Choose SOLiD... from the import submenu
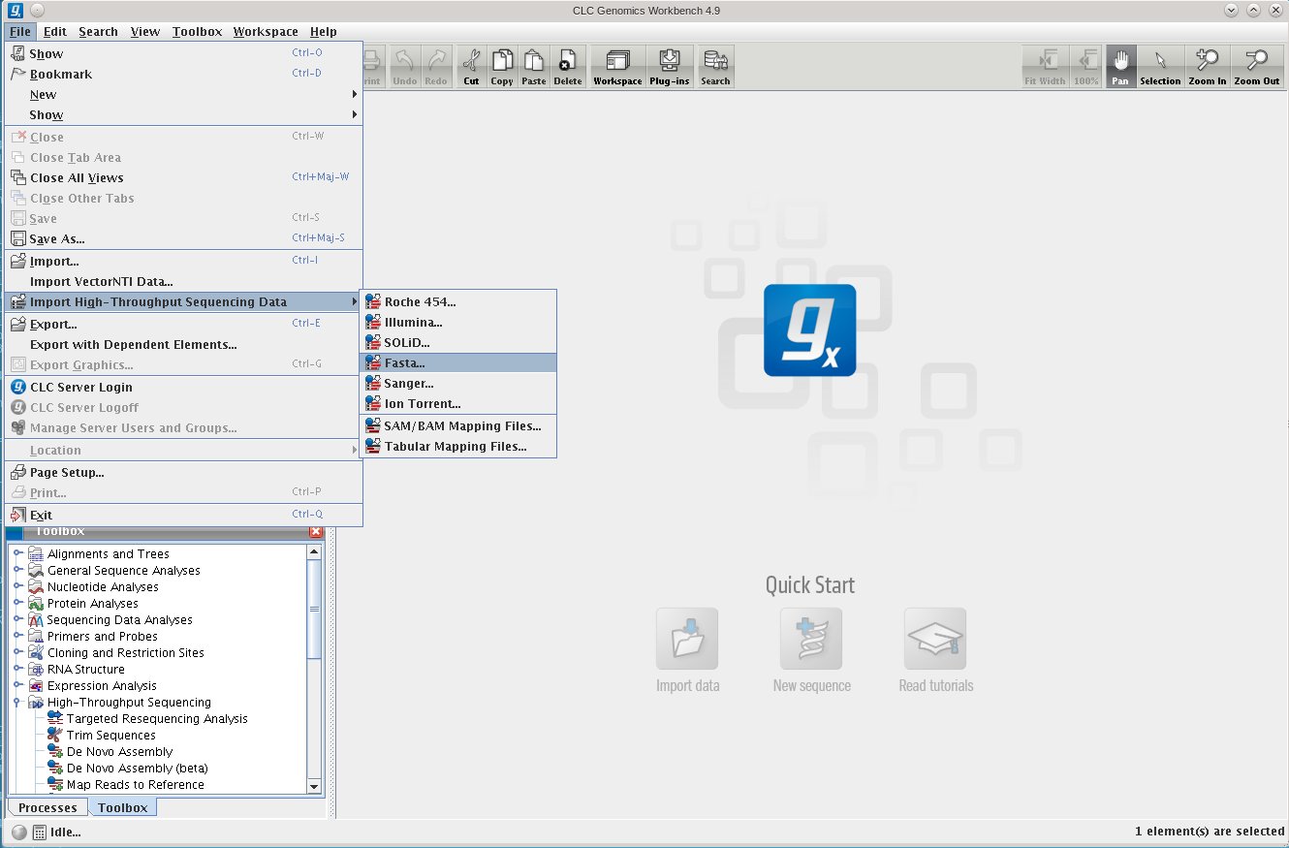Viewport: 1289px width, 848px height. [x=458, y=342]
